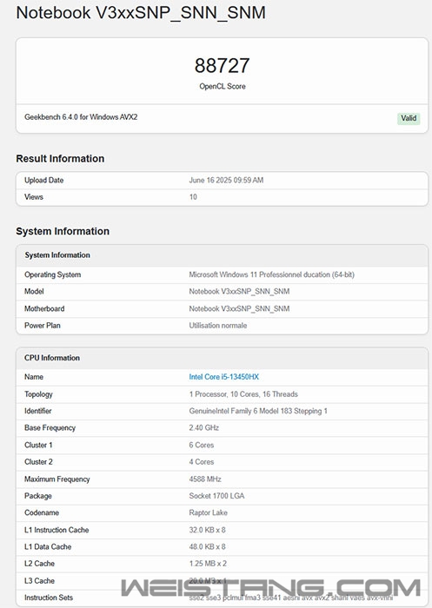This screenshot has width=432, height=608.
Task: Click the Notebook V3xxSNP_SNN_SNM page title
Action: coord(141,13)
